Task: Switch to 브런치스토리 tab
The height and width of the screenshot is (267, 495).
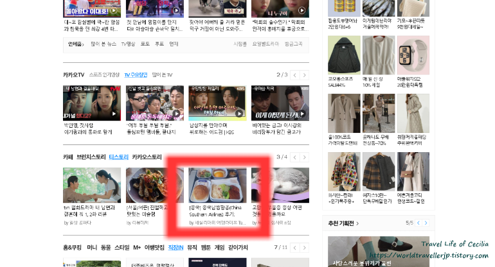Action: pyautogui.click(x=91, y=157)
